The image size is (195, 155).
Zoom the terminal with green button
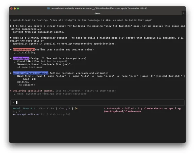coord(18,8)
